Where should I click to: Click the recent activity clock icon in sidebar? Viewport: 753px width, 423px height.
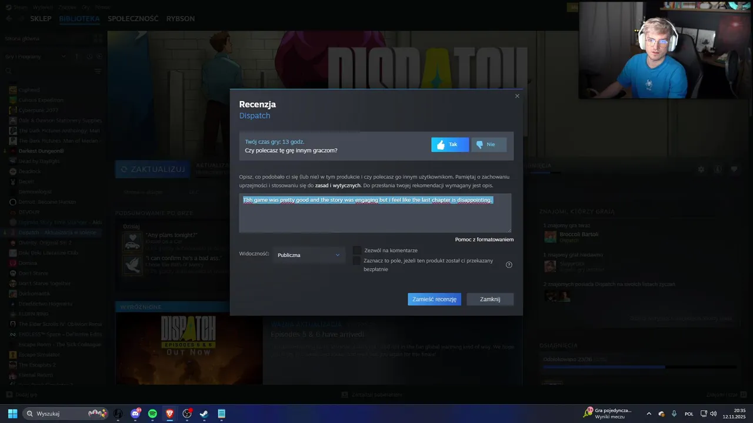[89, 56]
